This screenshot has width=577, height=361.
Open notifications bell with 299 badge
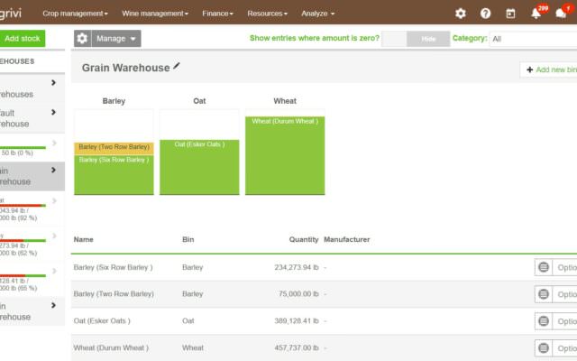536,14
